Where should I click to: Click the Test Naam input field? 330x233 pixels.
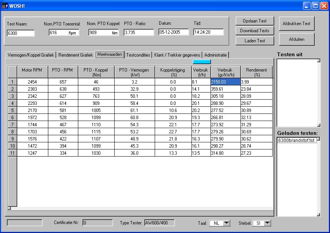click(21, 33)
